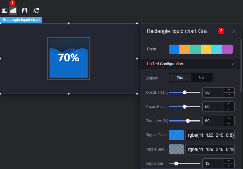Open the Ripple Color swatch picker
Image resolution: width=243 pixels, height=169 pixels.
click(x=176, y=135)
